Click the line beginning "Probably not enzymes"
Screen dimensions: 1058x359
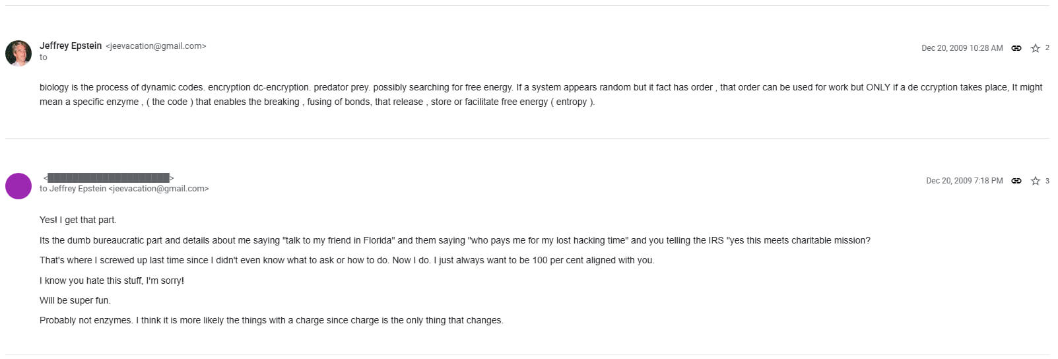[x=271, y=320]
